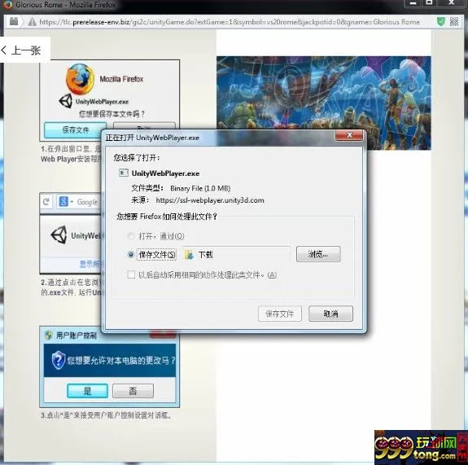Viewport: 468px width, 465px height.
Task: Select the 保存文件(S) radio option
Action: pyautogui.click(x=131, y=254)
